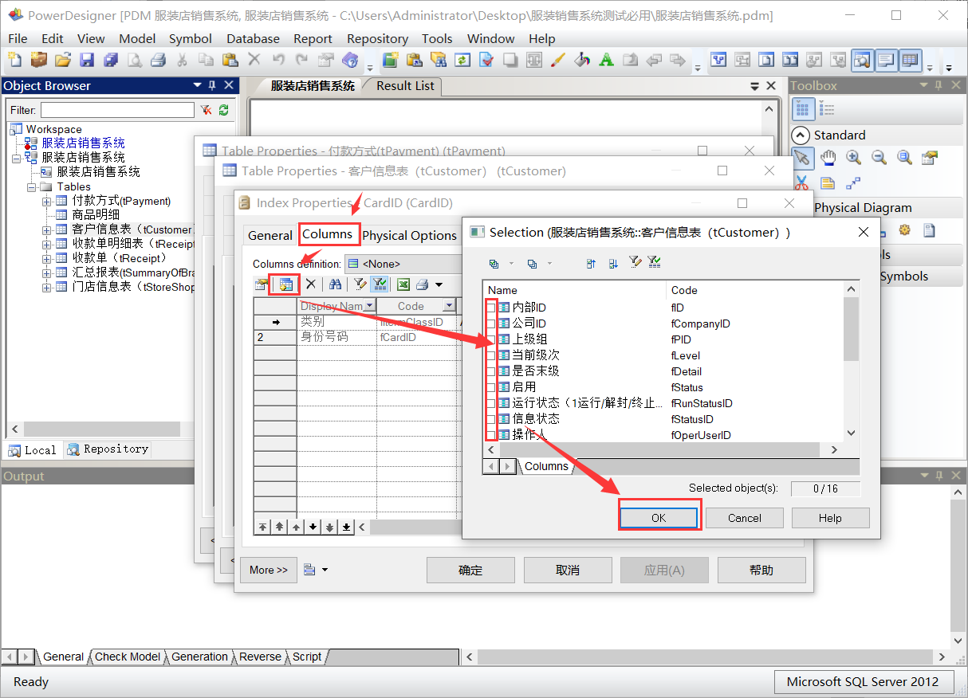Click the More >> button
The width and height of the screenshot is (968, 698).
point(269,570)
